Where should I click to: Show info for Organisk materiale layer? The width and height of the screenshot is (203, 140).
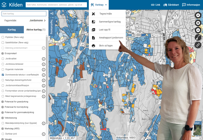click(x=44, y=70)
